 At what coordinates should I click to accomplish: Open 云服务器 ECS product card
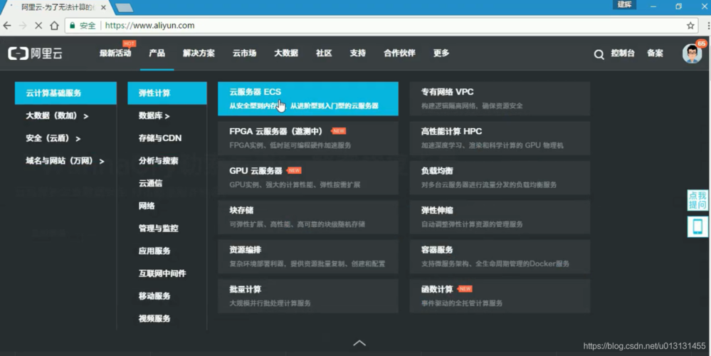[308, 98]
